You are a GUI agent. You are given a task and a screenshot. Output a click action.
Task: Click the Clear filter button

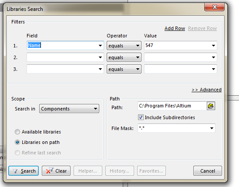56,171
